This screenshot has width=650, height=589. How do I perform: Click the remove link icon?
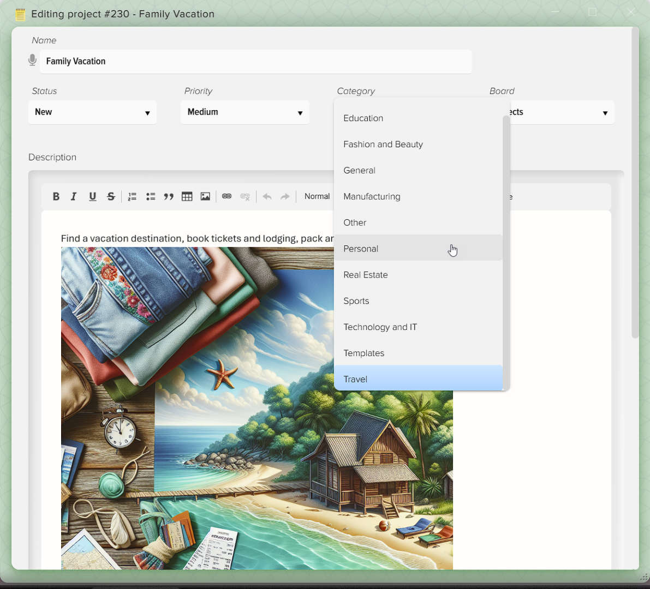(245, 196)
